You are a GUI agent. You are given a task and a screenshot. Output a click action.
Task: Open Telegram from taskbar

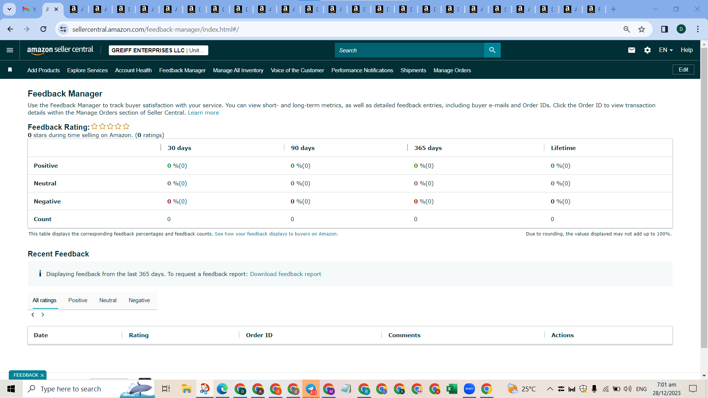tap(311, 389)
